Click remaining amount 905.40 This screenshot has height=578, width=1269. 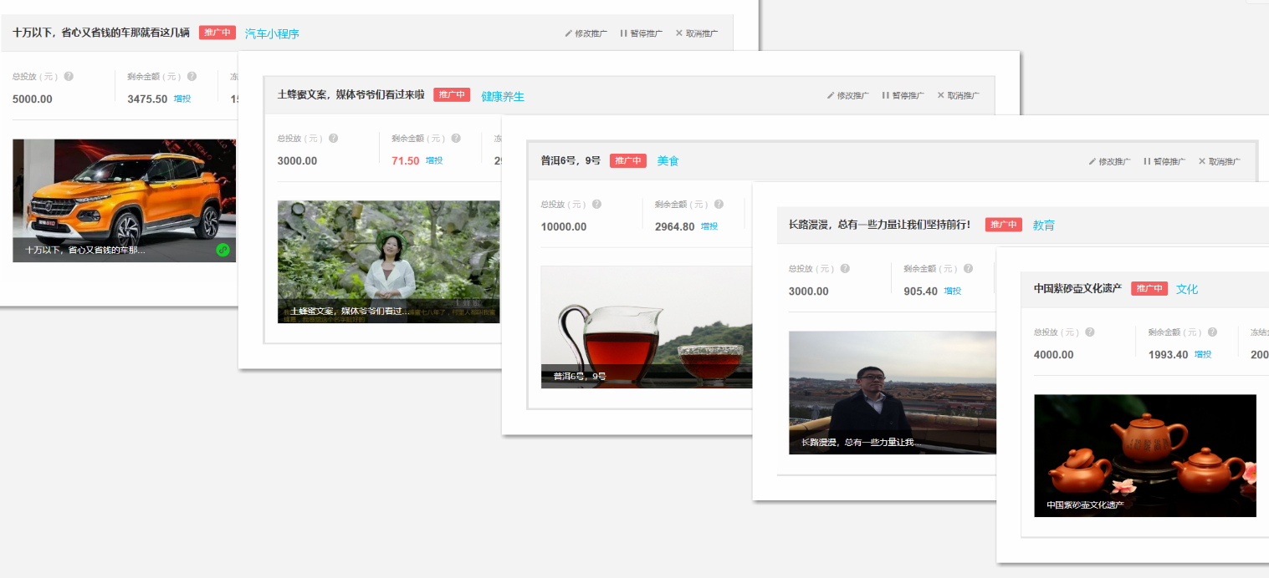pos(921,292)
